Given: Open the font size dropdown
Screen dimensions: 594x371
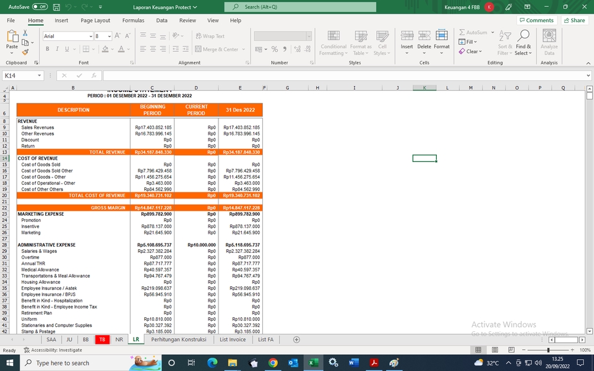Looking at the screenshot, I should 110,36.
